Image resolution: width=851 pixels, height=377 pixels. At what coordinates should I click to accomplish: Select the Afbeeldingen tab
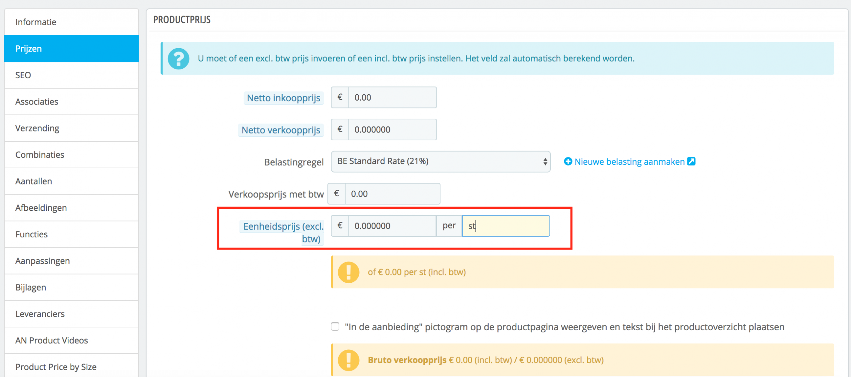pyautogui.click(x=71, y=208)
